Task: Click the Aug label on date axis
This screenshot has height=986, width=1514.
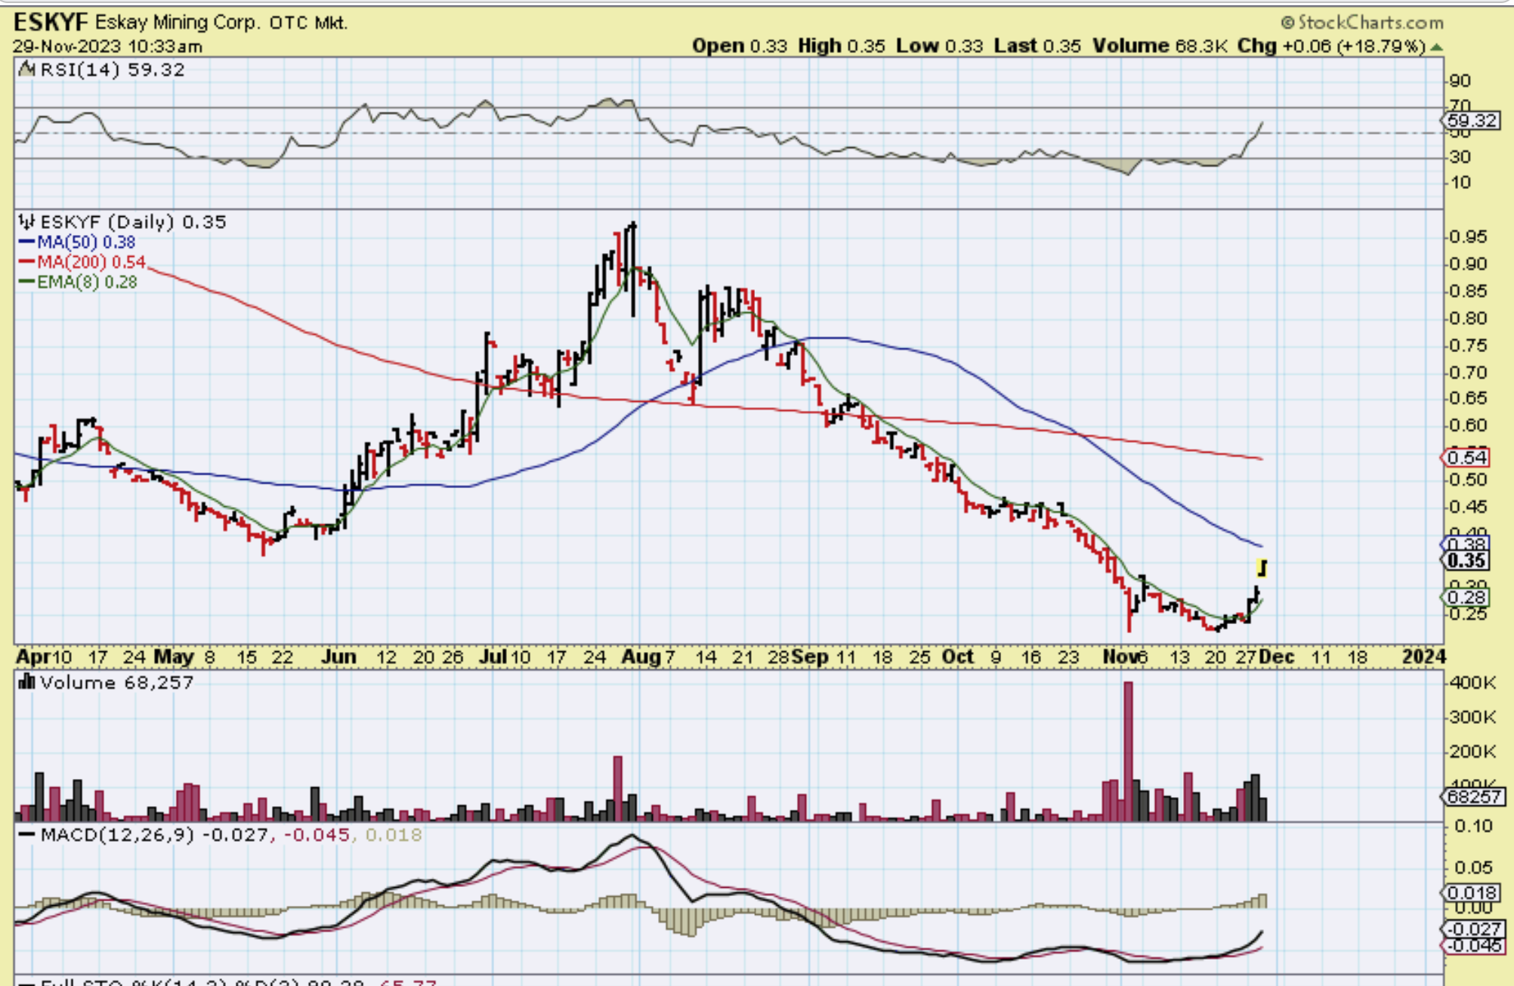Action: click(640, 657)
